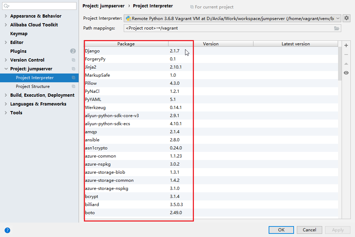
Task: Expand the Tools section
Action: [6, 113]
